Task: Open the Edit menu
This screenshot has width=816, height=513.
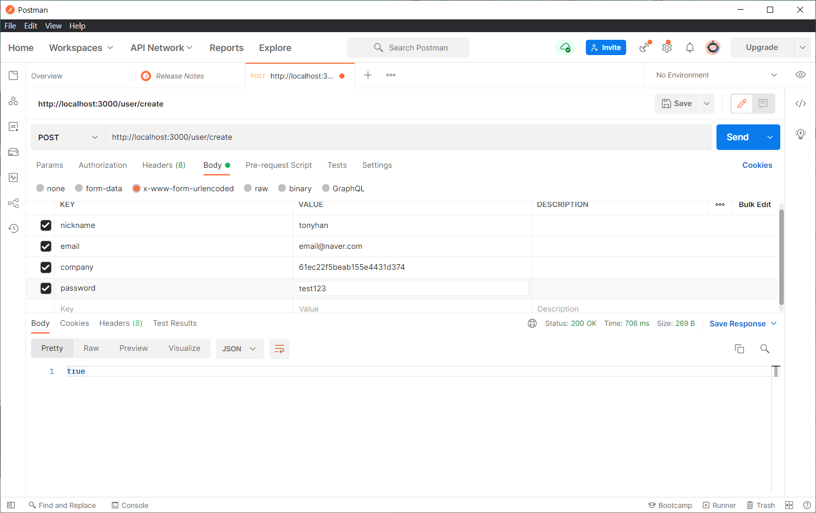Action: [x=31, y=26]
